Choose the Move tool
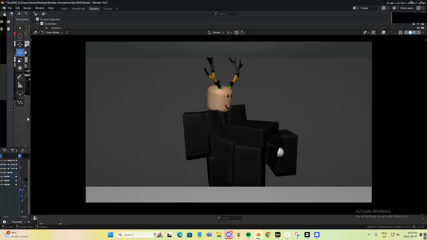The image size is (427, 240). 20,44
